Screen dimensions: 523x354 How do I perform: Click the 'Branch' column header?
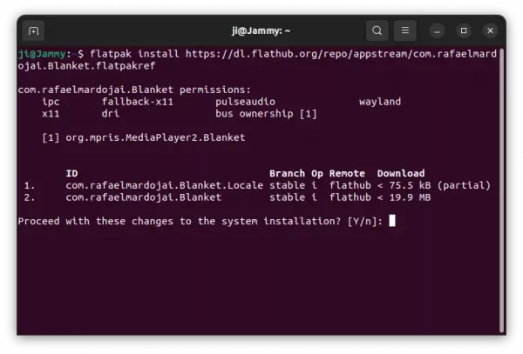click(x=287, y=173)
